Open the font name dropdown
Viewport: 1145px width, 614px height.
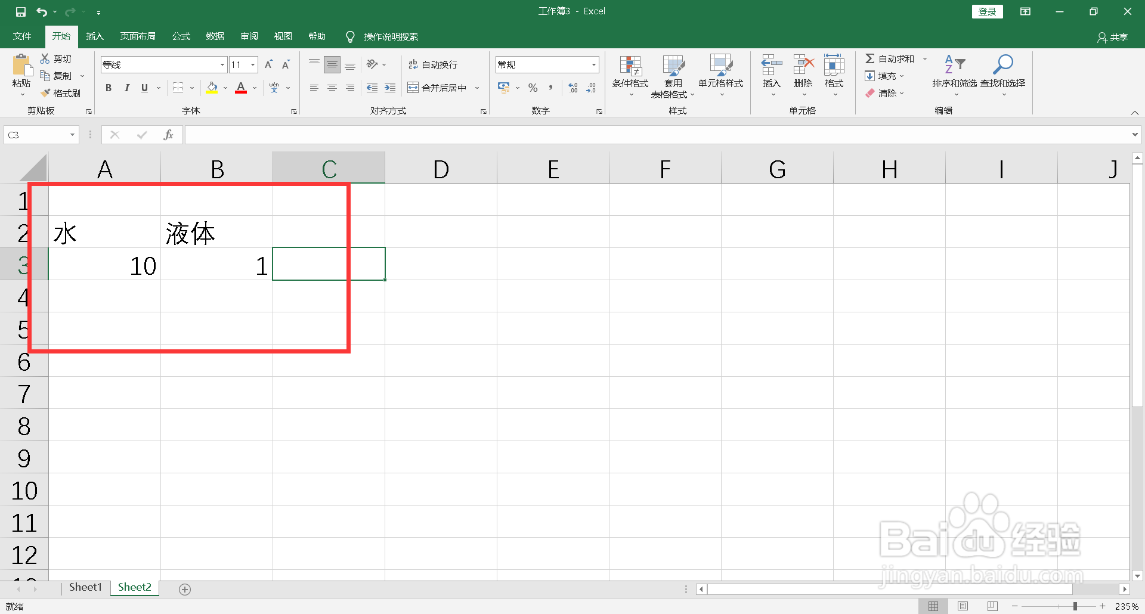tap(222, 64)
